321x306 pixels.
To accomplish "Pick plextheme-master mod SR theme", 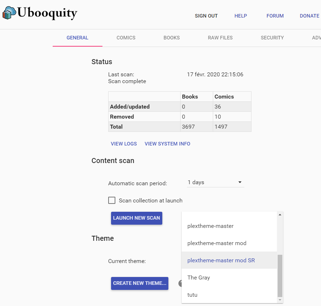I will coord(229,260).
